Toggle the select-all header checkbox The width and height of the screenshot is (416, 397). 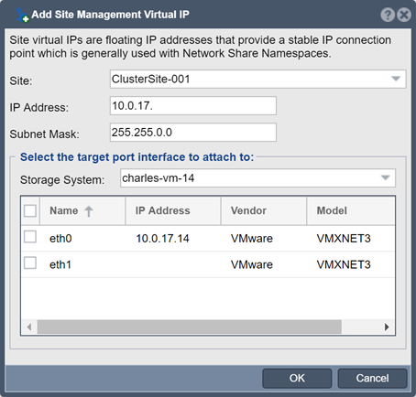30,210
